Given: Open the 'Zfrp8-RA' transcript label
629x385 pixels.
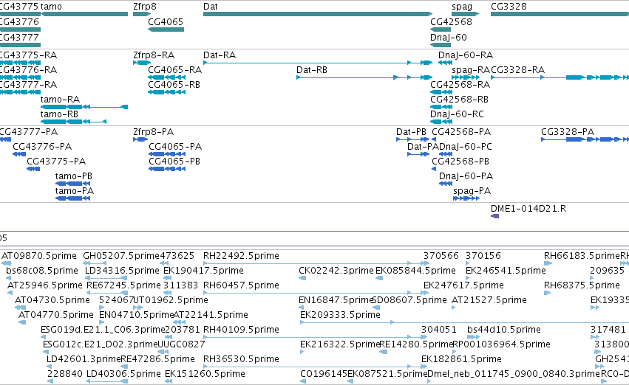Looking at the screenshot, I should point(154,55).
